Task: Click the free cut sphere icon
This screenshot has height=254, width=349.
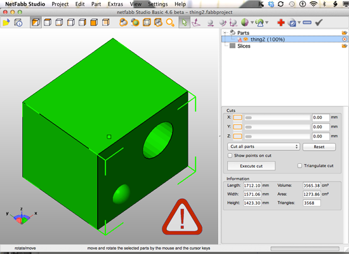Action: 244,22
